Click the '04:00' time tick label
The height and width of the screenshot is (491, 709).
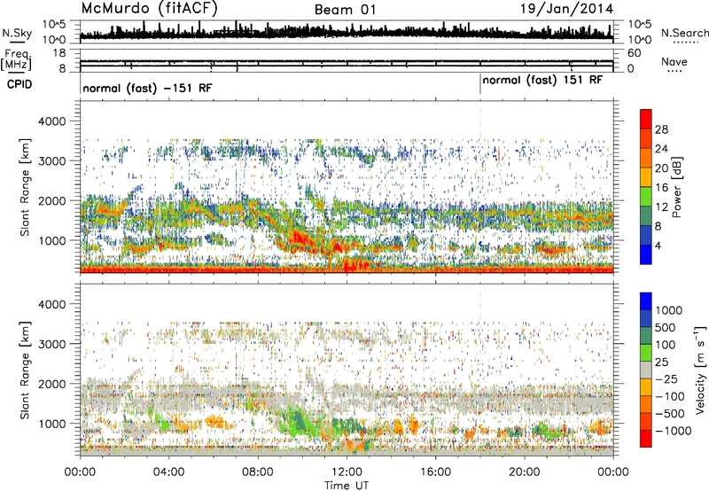tap(168, 472)
